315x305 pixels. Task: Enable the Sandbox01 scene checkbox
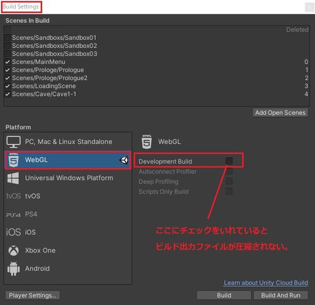click(x=8, y=38)
